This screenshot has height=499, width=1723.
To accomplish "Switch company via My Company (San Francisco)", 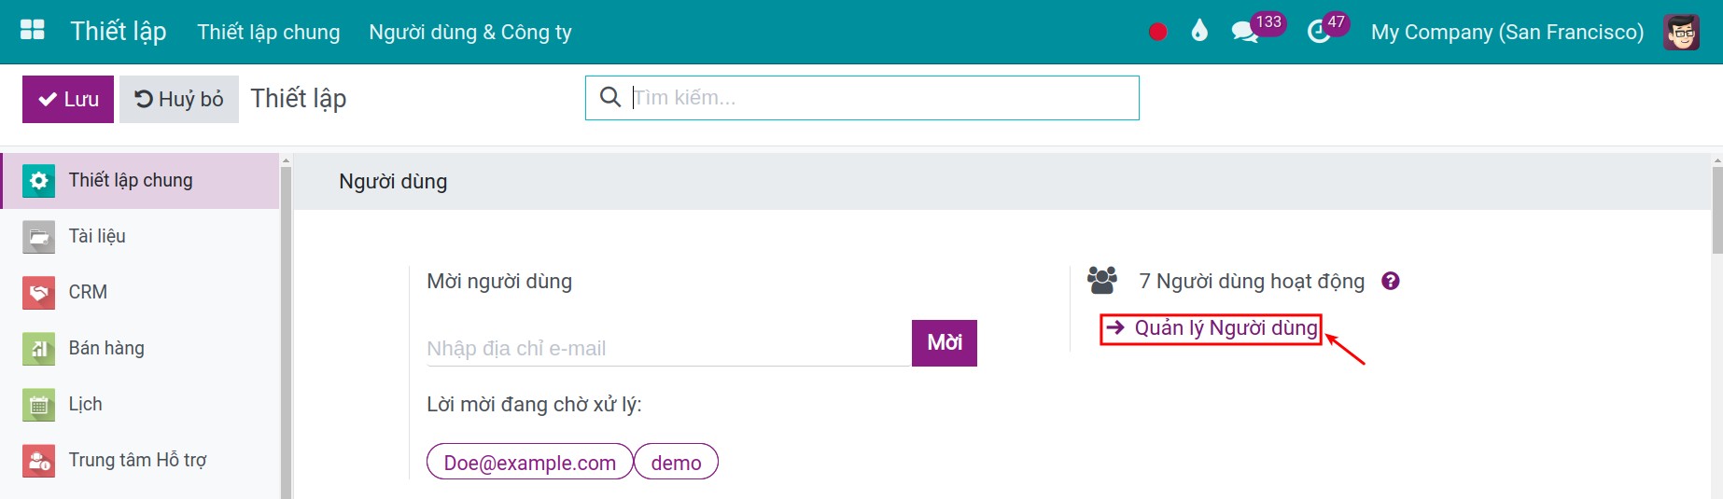I will 1506,32.
